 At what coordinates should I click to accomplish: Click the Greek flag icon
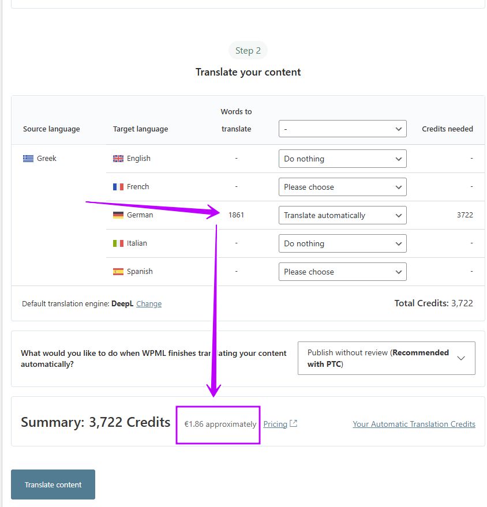tap(28, 159)
